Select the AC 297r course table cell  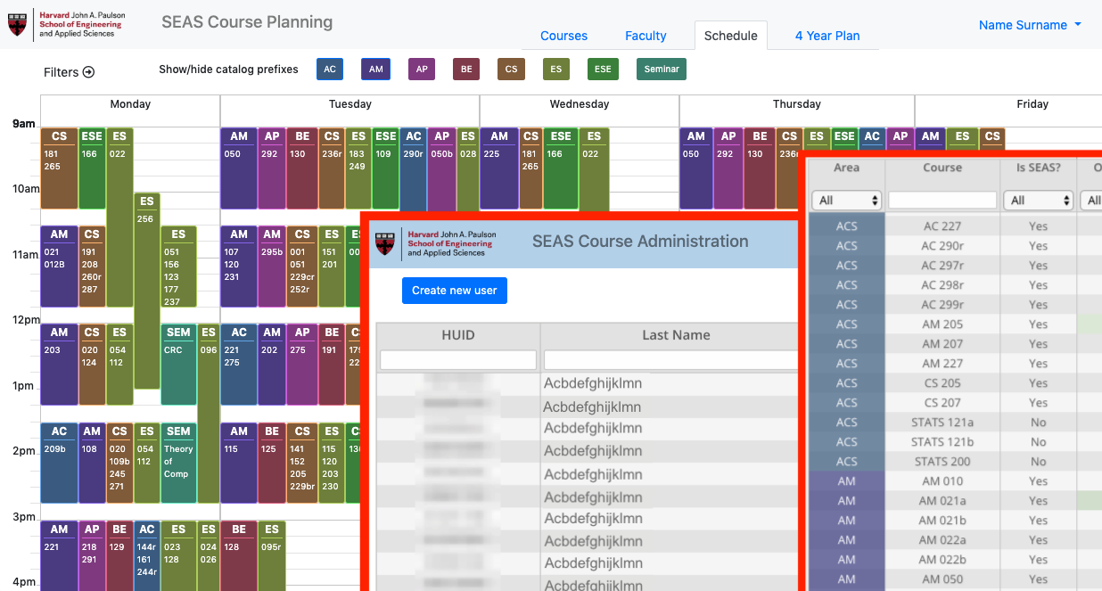coord(942,266)
